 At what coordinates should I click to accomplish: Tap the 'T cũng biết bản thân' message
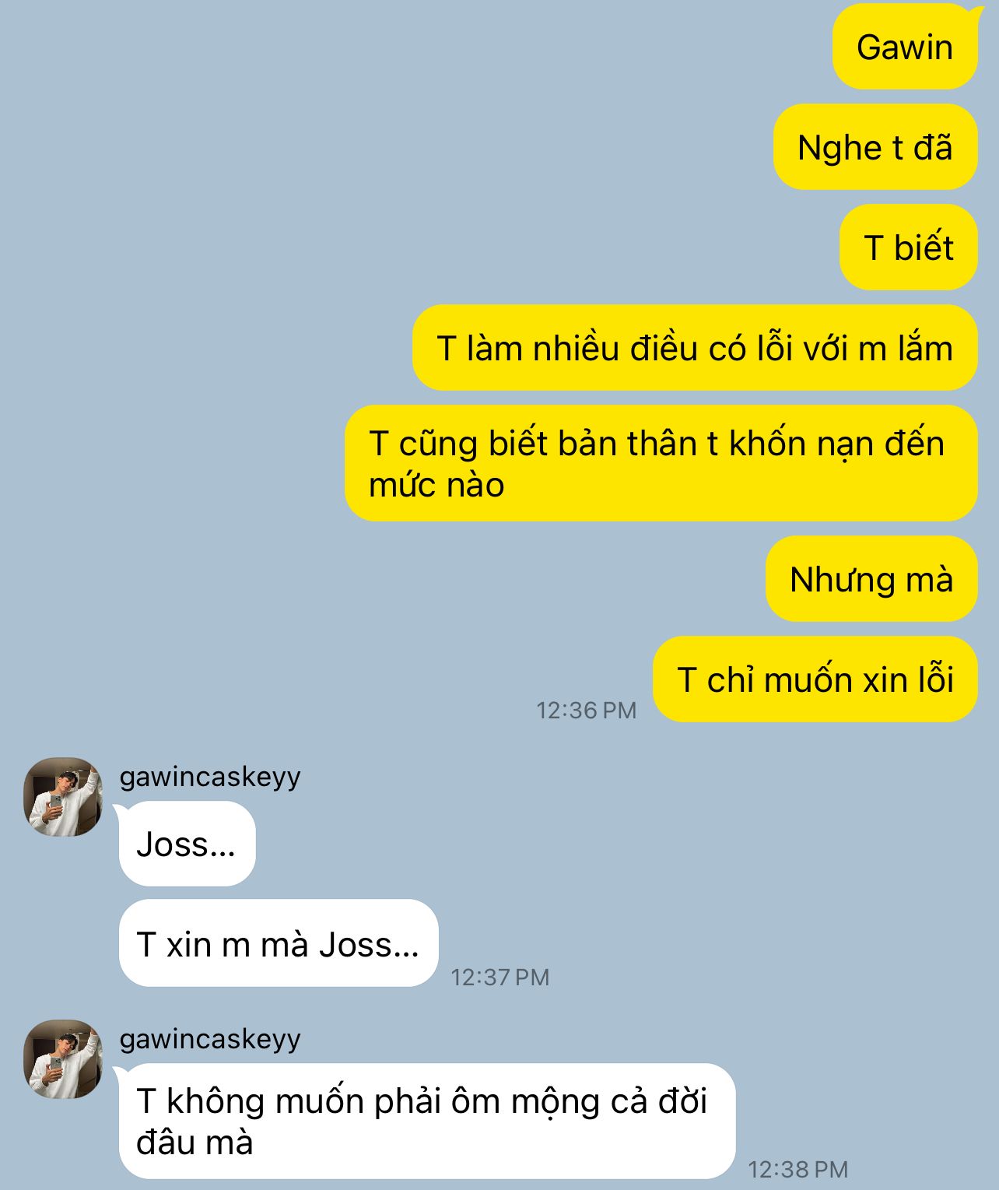pyautogui.click(x=661, y=463)
